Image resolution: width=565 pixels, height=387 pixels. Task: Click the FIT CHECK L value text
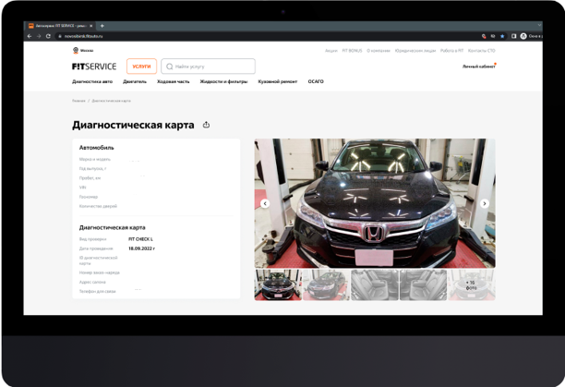140,239
